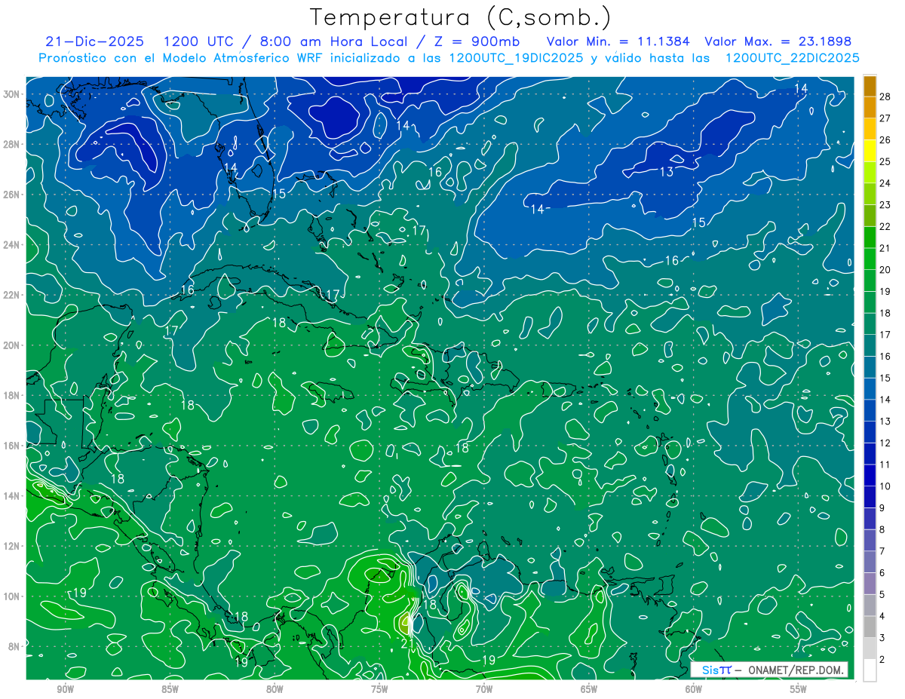Click the latitude axis label "26N"
The width and height of the screenshot is (905, 699).
12,195
